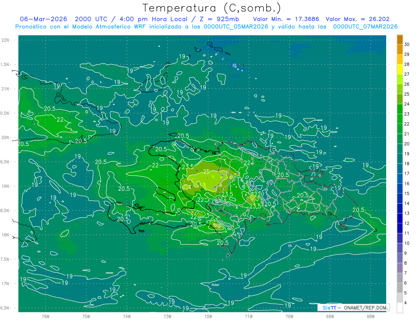Click the 4:00 pm Hora Local text
Viewport: 416px width, 321px height.
[154, 19]
